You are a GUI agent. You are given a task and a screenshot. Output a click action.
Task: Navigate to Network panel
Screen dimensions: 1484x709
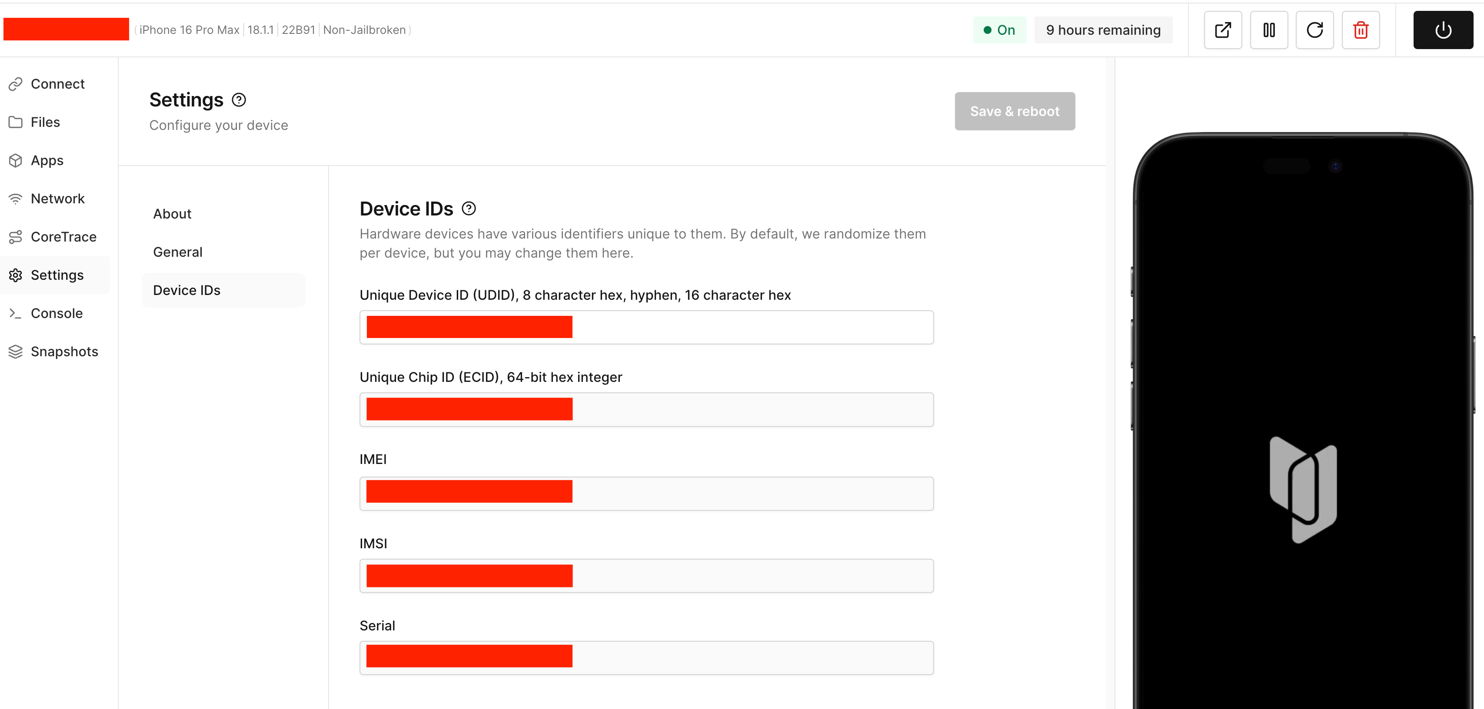(57, 199)
